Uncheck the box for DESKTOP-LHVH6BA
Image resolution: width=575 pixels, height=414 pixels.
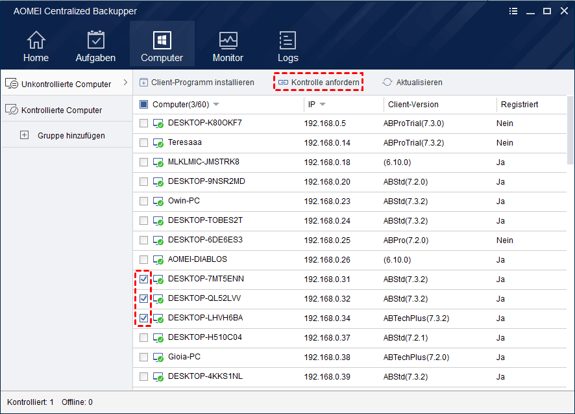pyautogui.click(x=144, y=318)
